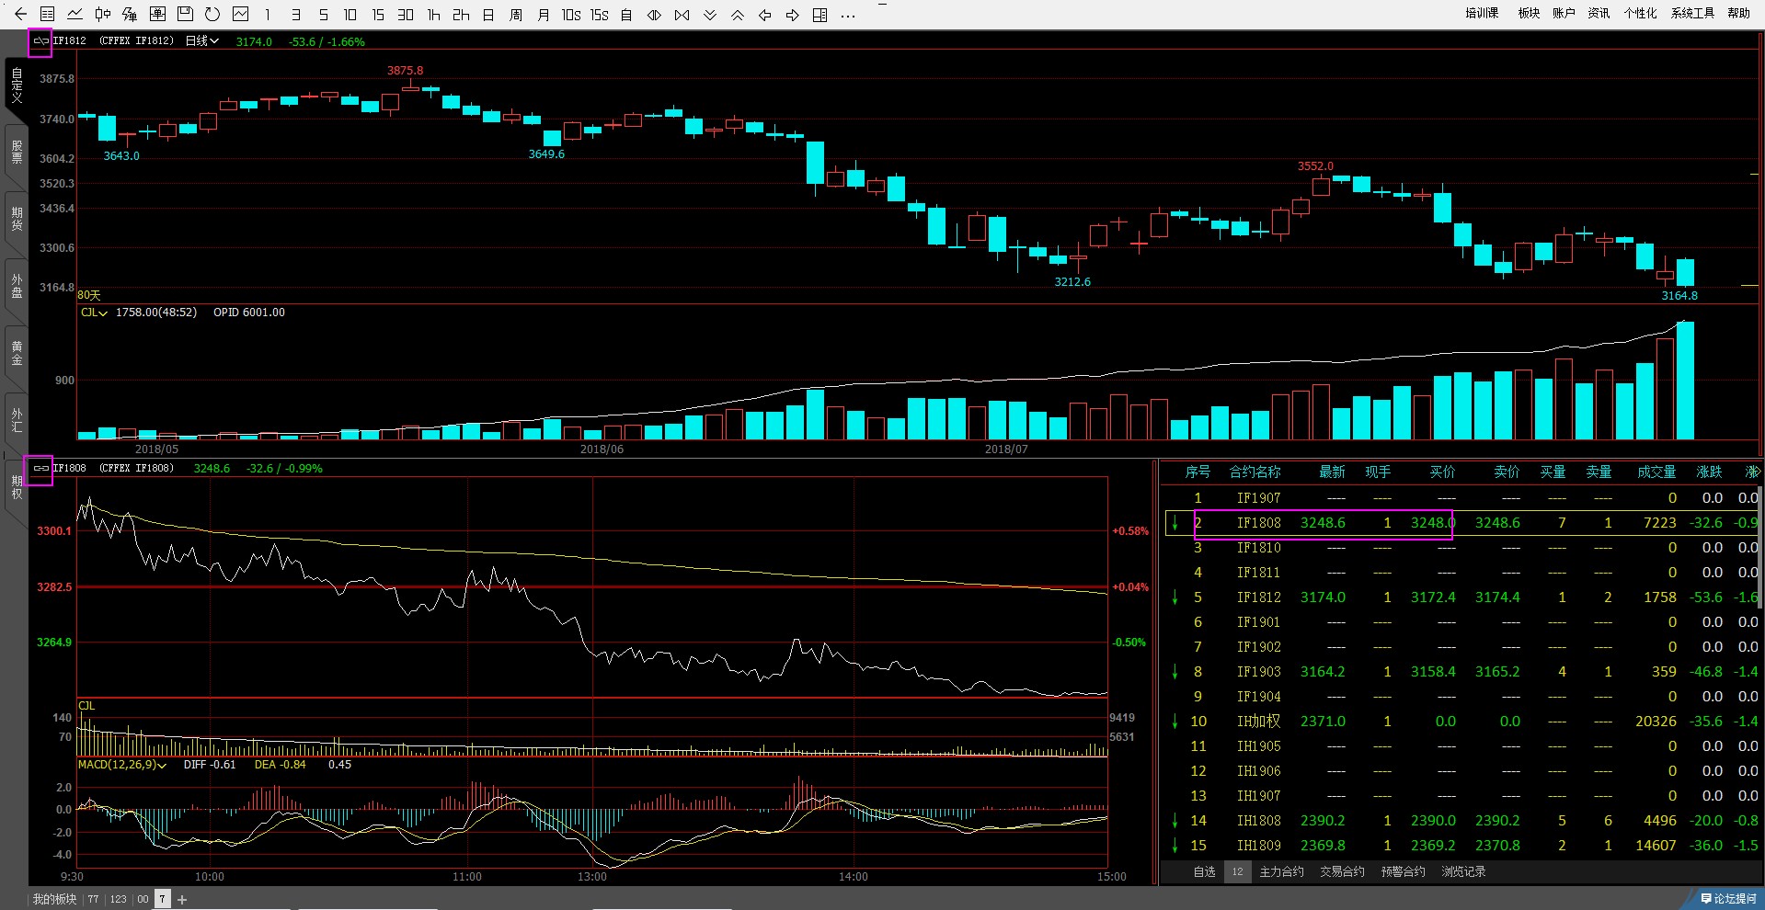
Task: Select the IF1812 row in contract table
Action: [x=1462, y=597]
